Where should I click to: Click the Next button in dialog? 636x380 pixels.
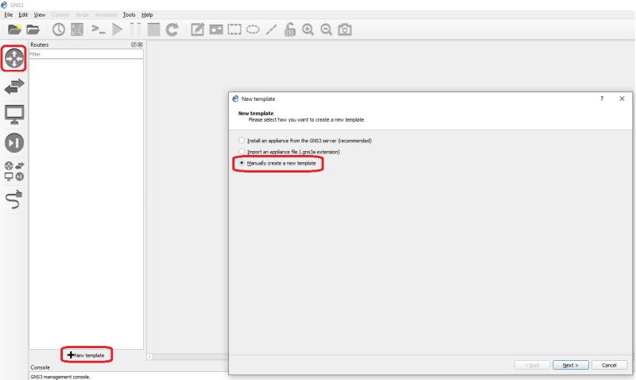click(570, 365)
